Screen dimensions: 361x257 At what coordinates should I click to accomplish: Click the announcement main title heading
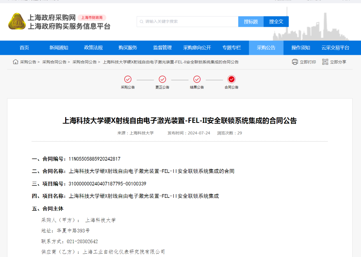179,120
